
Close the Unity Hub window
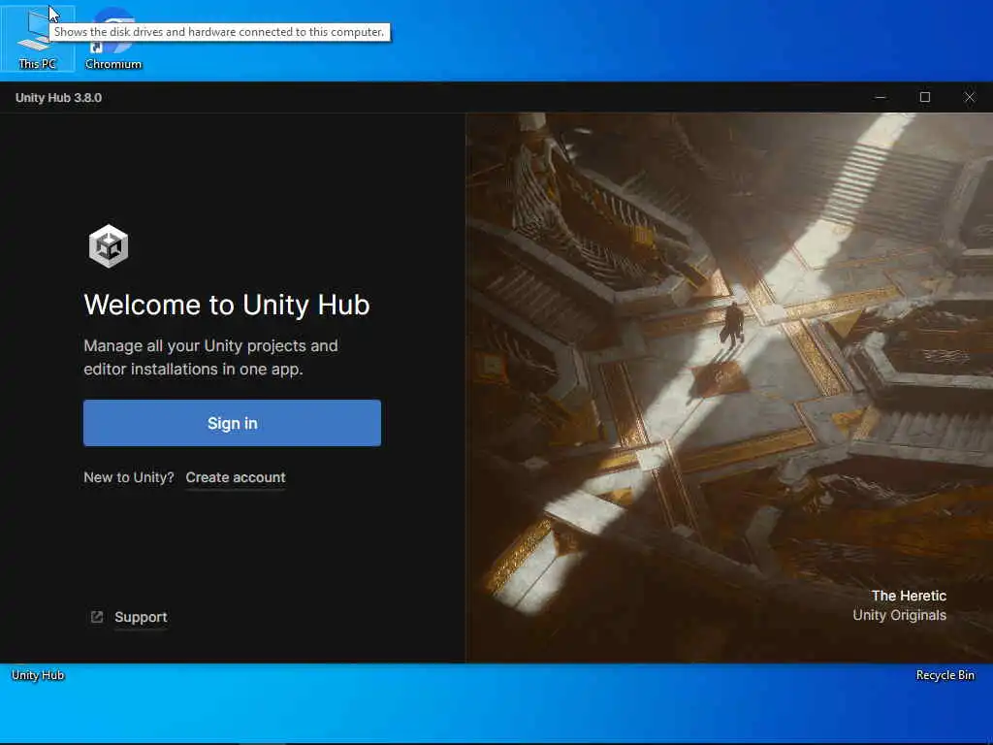point(970,97)
